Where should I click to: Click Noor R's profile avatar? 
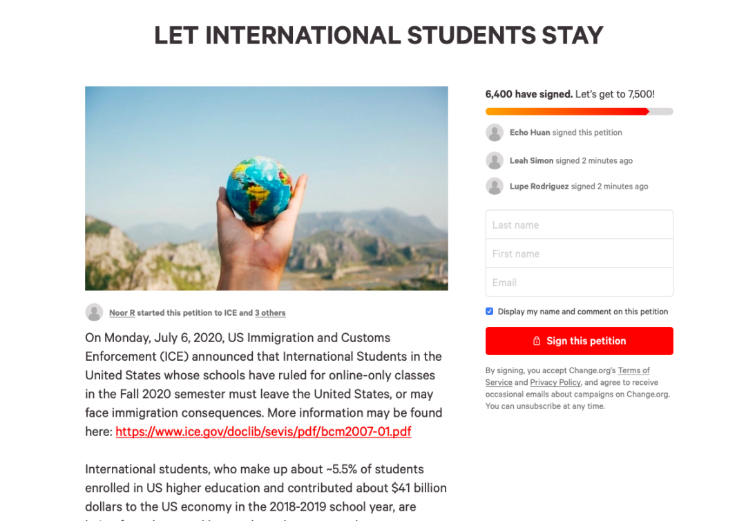94,312
